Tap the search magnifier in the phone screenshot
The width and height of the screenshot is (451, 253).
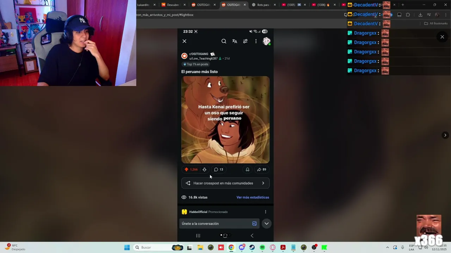(224, 41)
